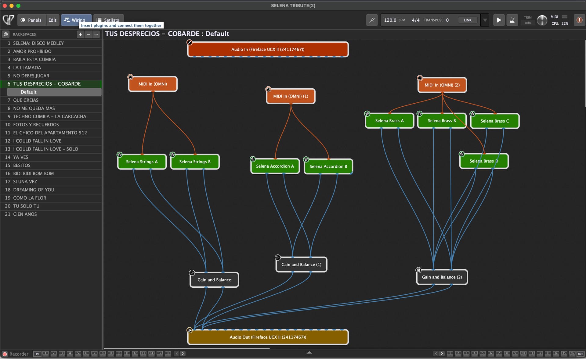Click the Selena Accordion B plugin icon
Screen dimensions: 586x359
pos(306,159)
